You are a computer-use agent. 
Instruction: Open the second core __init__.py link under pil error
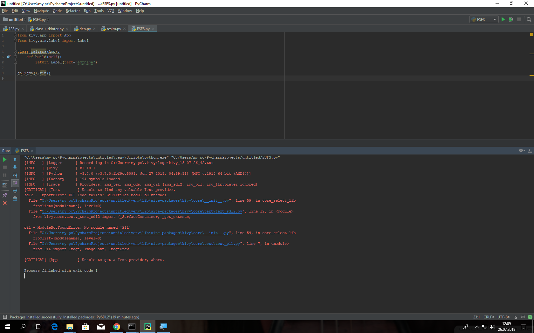point(135,233)
